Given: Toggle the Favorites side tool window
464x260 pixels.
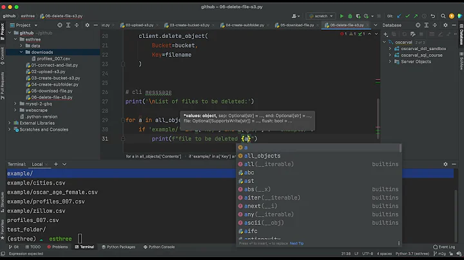Looking at the screenshot, I should point(3,230).
